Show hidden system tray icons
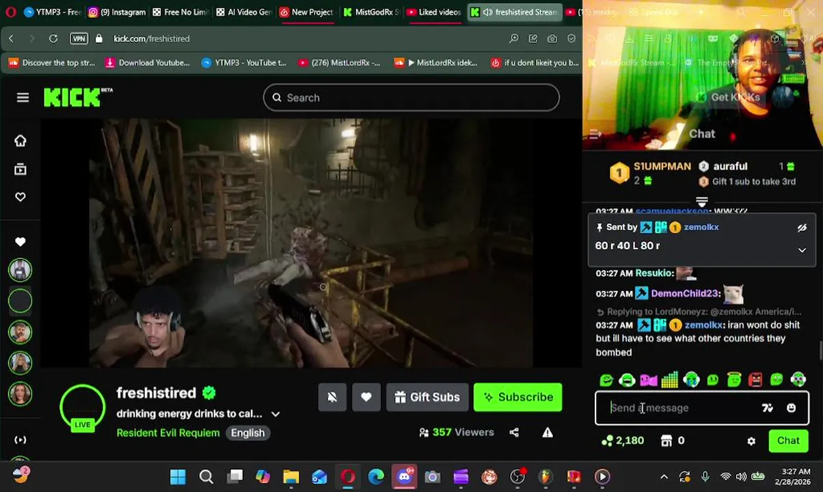The height and width of the screenshot is (492, 823). (664, 476)
